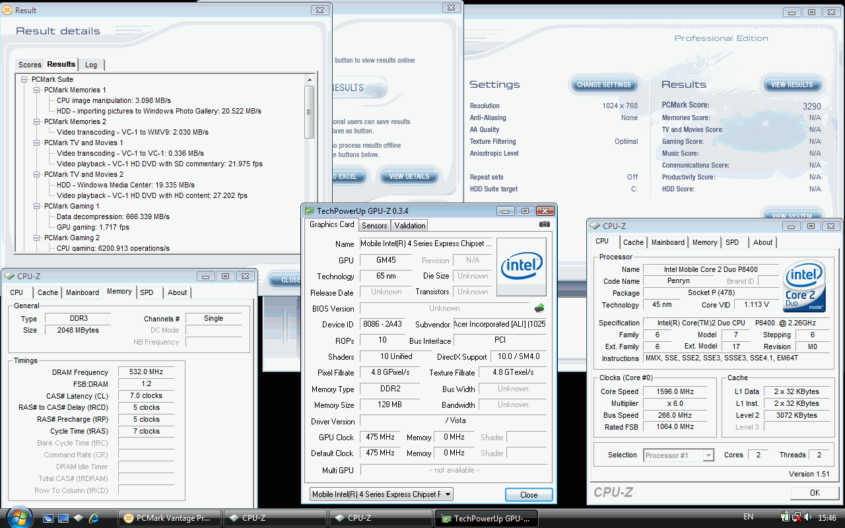
Task: Click the DirectX Support value 10.0 / SM4.0
Action: (518, 356)
